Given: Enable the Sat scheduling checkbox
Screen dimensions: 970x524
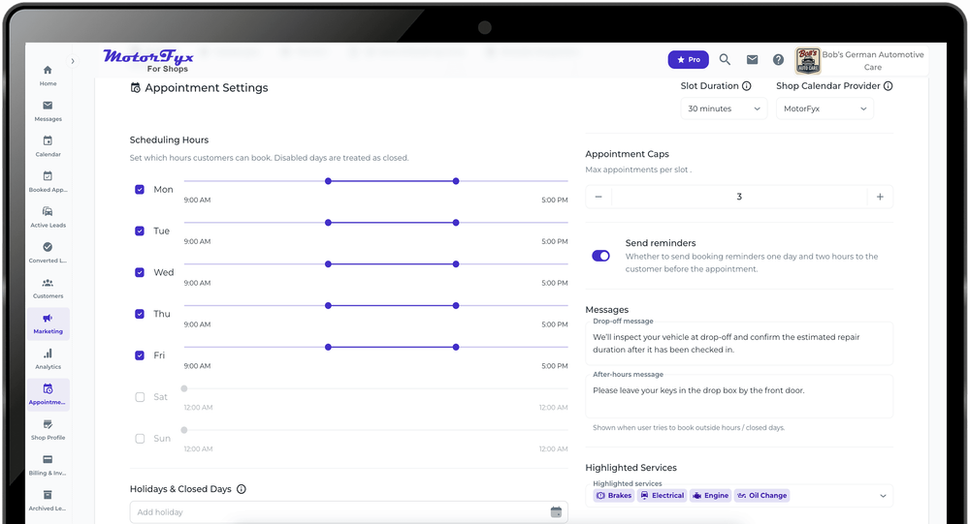Looking at the screenshot, I should coord(140,397).
